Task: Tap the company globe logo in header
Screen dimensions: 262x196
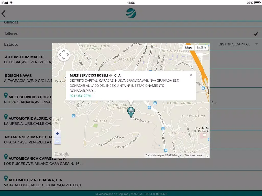Action: click(x=131, y=13)
